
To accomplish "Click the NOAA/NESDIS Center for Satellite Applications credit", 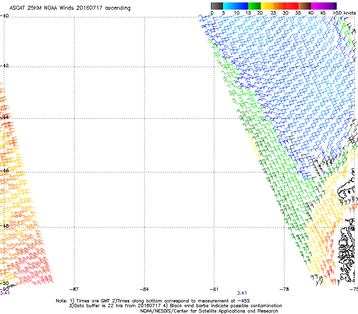I will point(209,311).
